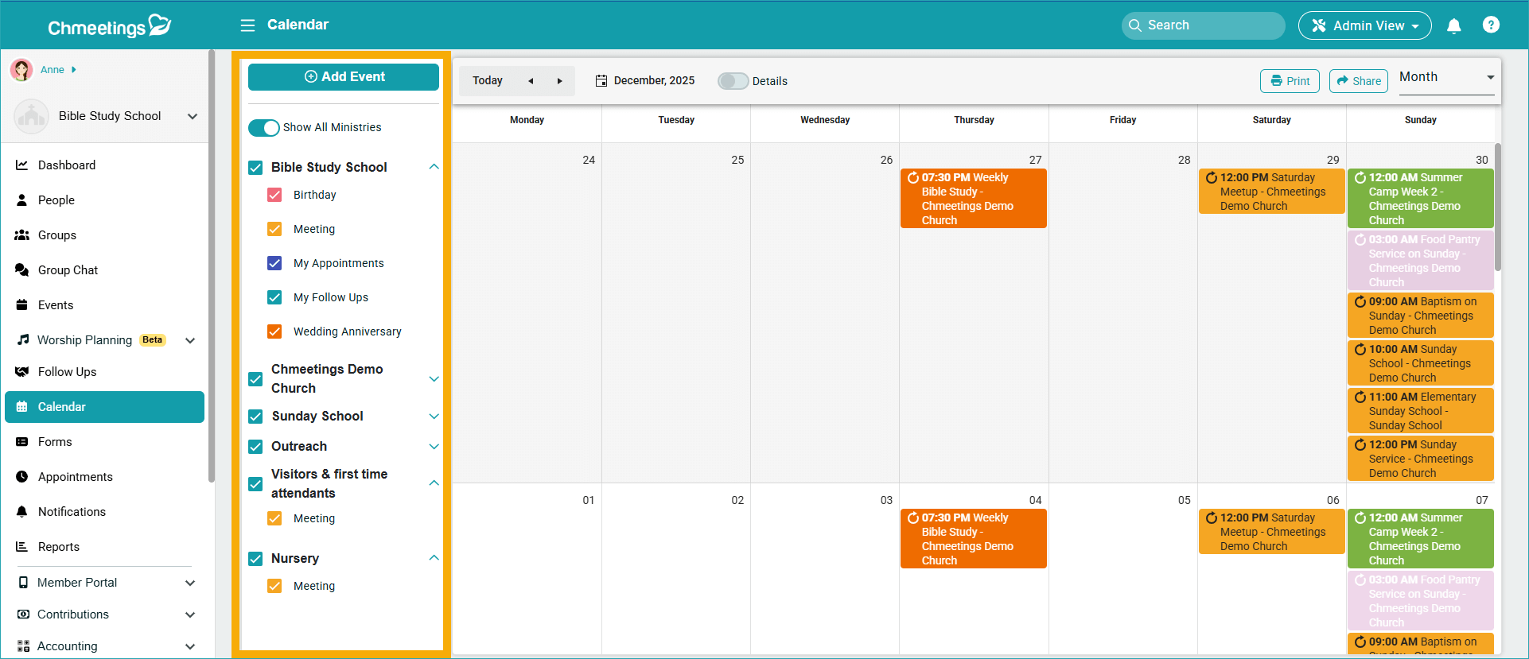Click the Groups icon in sidebar
Image resolution: width=1529 pixels, height=659 pixels.
pos(22,235)
